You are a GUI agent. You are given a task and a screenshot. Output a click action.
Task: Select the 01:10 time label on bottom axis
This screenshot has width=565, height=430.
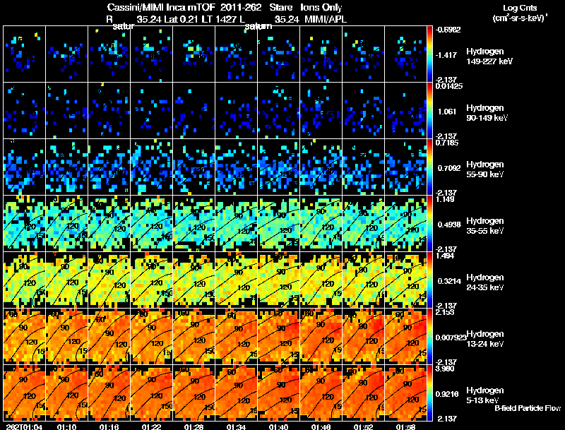pyautogui.click(x=67, y=426)
